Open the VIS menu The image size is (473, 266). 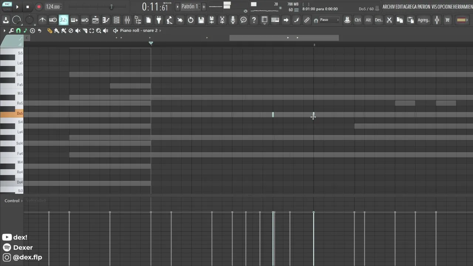tap(434, 7)
